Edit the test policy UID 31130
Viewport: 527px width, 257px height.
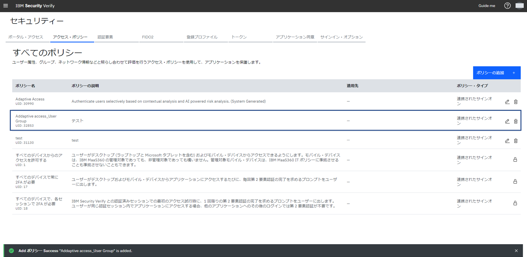[507, 141]
